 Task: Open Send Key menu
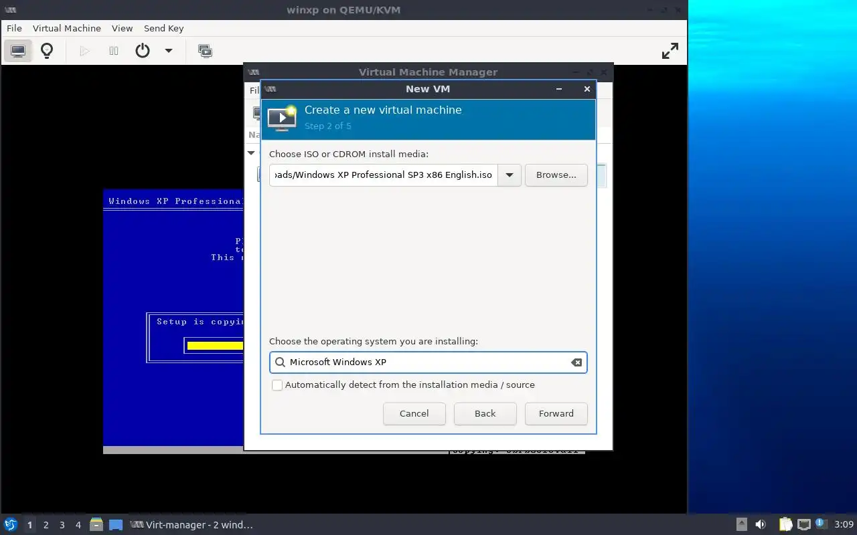tap(163, 28)
